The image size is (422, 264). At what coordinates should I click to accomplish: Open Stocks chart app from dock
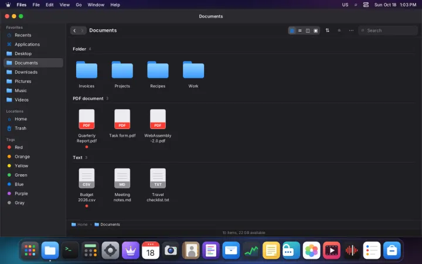click(x=251, y=251)
